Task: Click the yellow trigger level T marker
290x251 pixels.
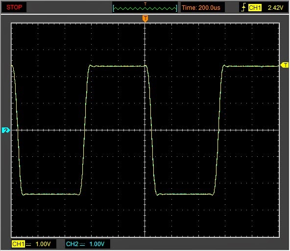Action: click(285, 65)
